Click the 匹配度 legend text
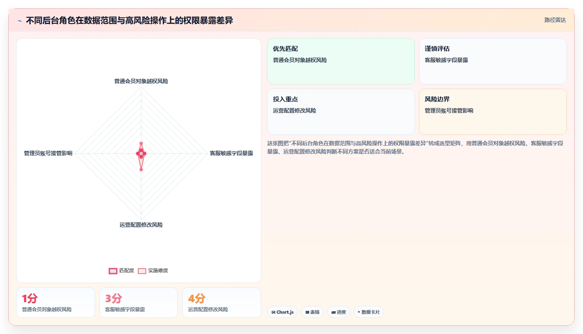This screenshot has height=334, width=583. [127, 271]
